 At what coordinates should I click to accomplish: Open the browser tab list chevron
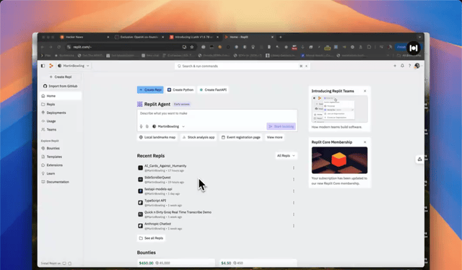point(419,37)
